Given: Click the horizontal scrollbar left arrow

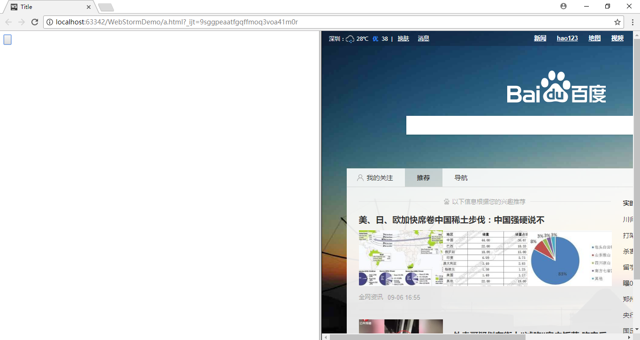Looking at the screenshot, I should [325, 337].
